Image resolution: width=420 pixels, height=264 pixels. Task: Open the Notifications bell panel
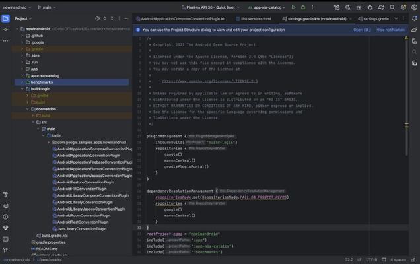pos(414,19)
